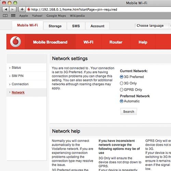
Task: Click the green zoom window button
Action: point(15,3)
